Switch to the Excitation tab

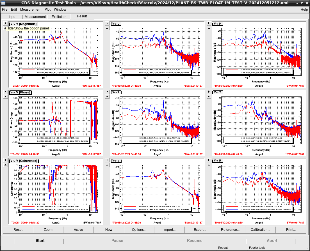pos(59,17)
